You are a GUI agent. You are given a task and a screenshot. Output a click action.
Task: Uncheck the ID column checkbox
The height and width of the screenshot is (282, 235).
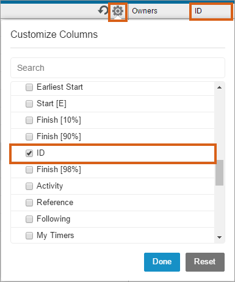coord(29,153)
